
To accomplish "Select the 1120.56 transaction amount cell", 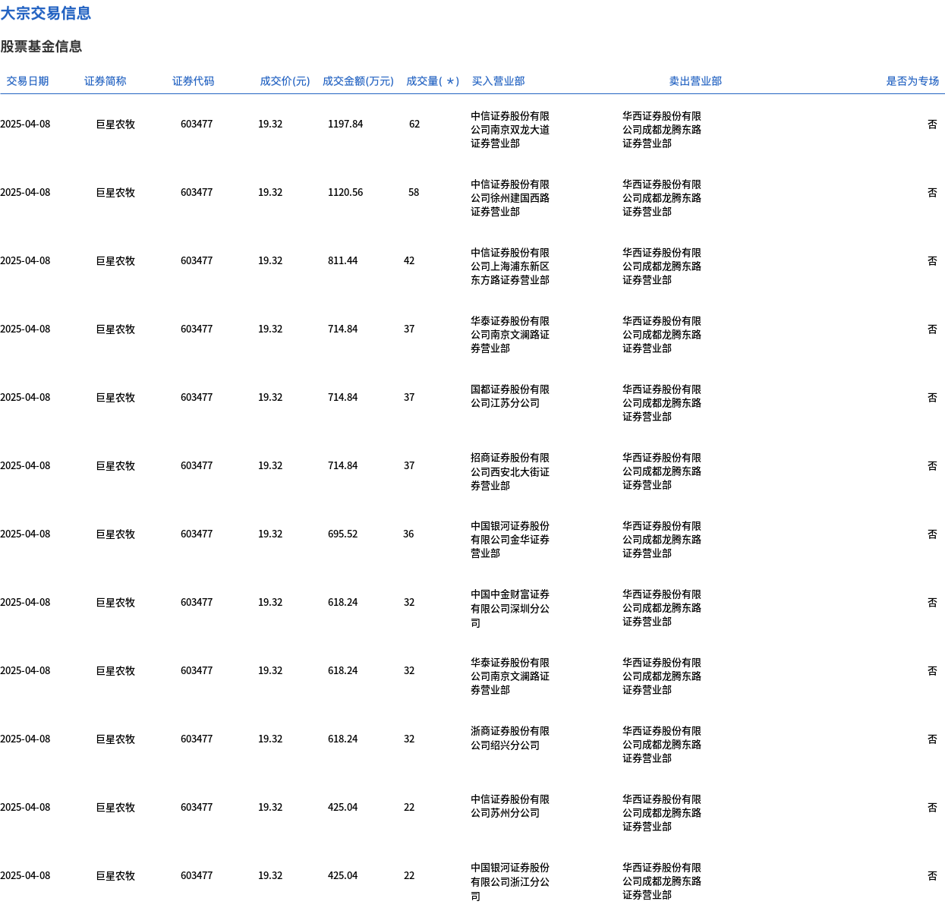I will click(x=345, y=193).
